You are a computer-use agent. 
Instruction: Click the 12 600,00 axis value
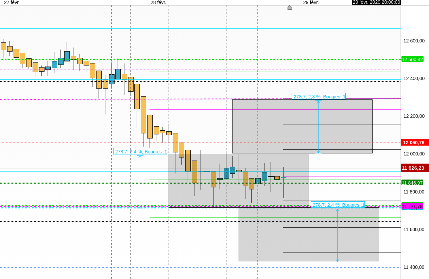pyautogui.click(x=414, y=41)
